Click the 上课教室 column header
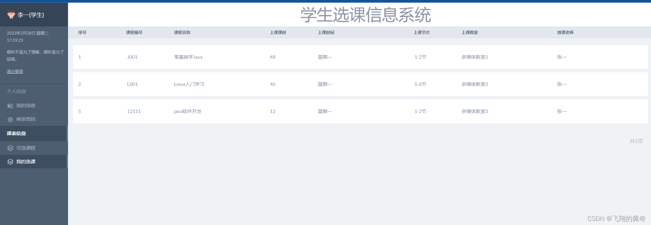Screen dimensions: 651x225 [470, 33]
